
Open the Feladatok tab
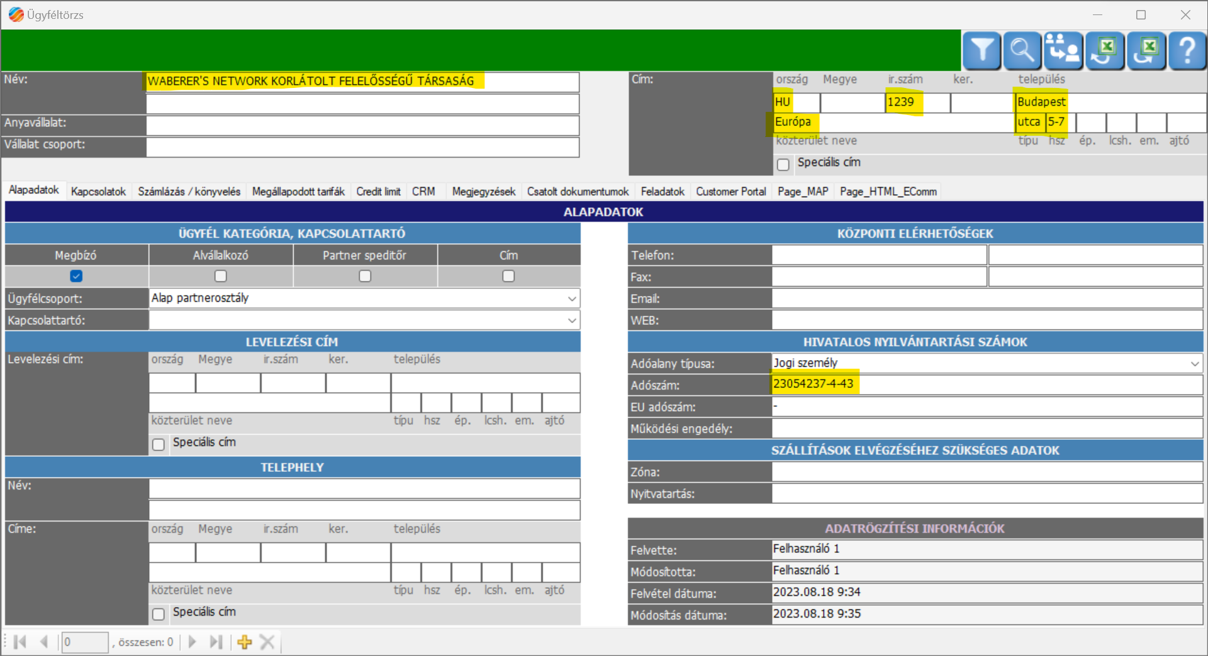point(663,191)
